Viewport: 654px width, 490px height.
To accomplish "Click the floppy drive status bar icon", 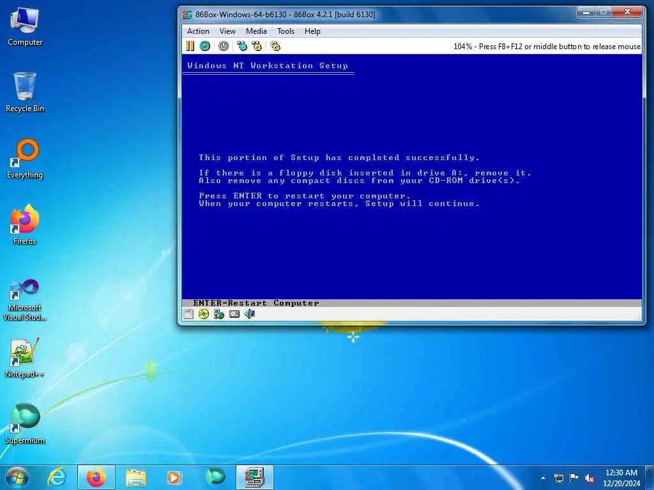I will coord(188,314).
